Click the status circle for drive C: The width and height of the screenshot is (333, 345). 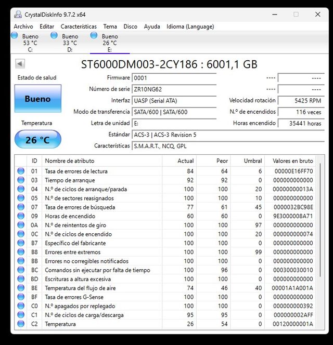(15, 35)
